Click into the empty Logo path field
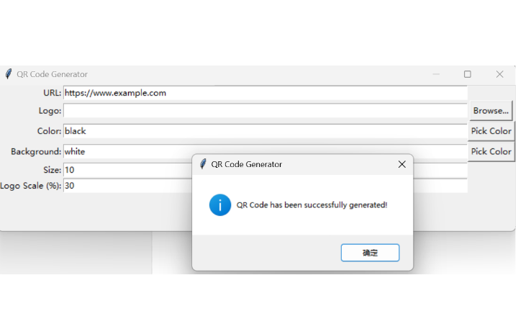The image size is (518, 324). pos(265,111)
